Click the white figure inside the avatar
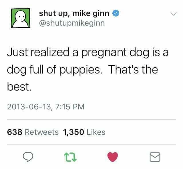The width and height of the screenshot is (183, 169). click(x=20, y=19)
